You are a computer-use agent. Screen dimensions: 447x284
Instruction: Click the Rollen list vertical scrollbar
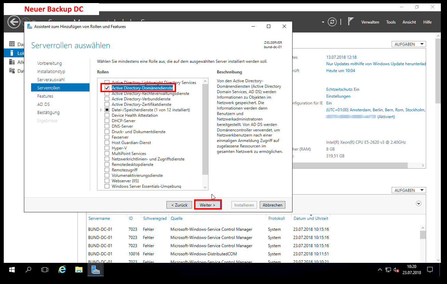[x=205, y=130]
